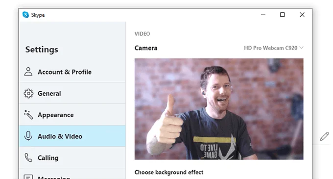Expand camera list via chevron arrow

click(301, 48)
